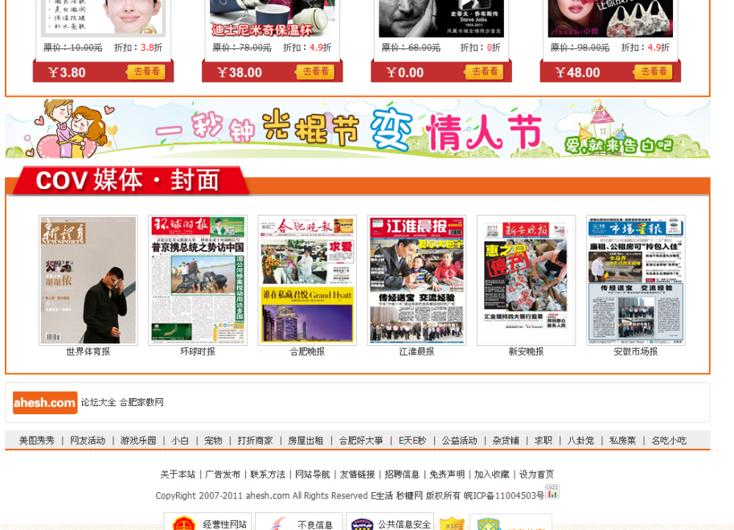Open 免责声明 footer link
The width and height of the screenshot is (734, 530).
[447, 475]
